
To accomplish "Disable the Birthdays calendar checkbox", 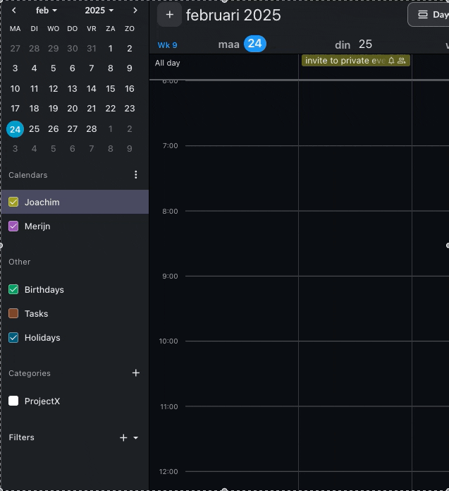I will coord(13,290).
